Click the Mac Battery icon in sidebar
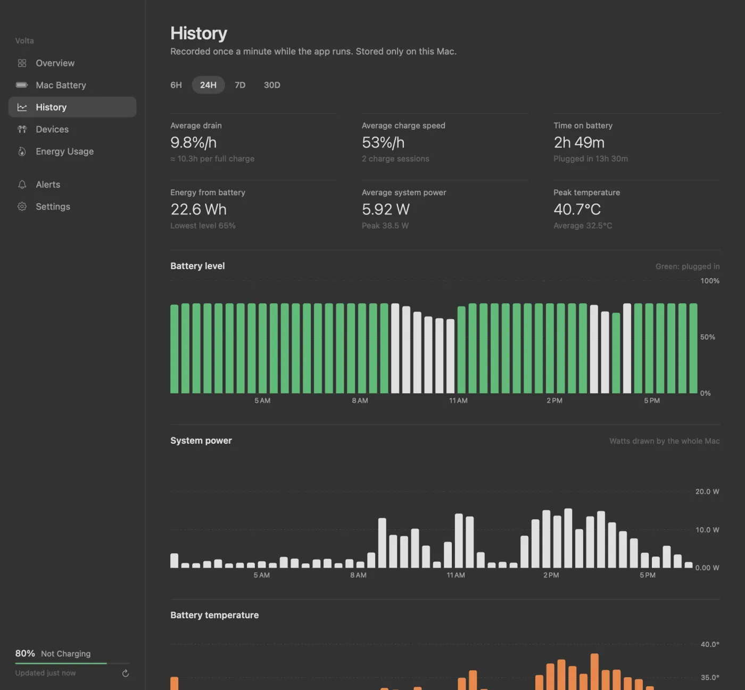This screenshot has width=745, height=690. [x=22, y=85]
